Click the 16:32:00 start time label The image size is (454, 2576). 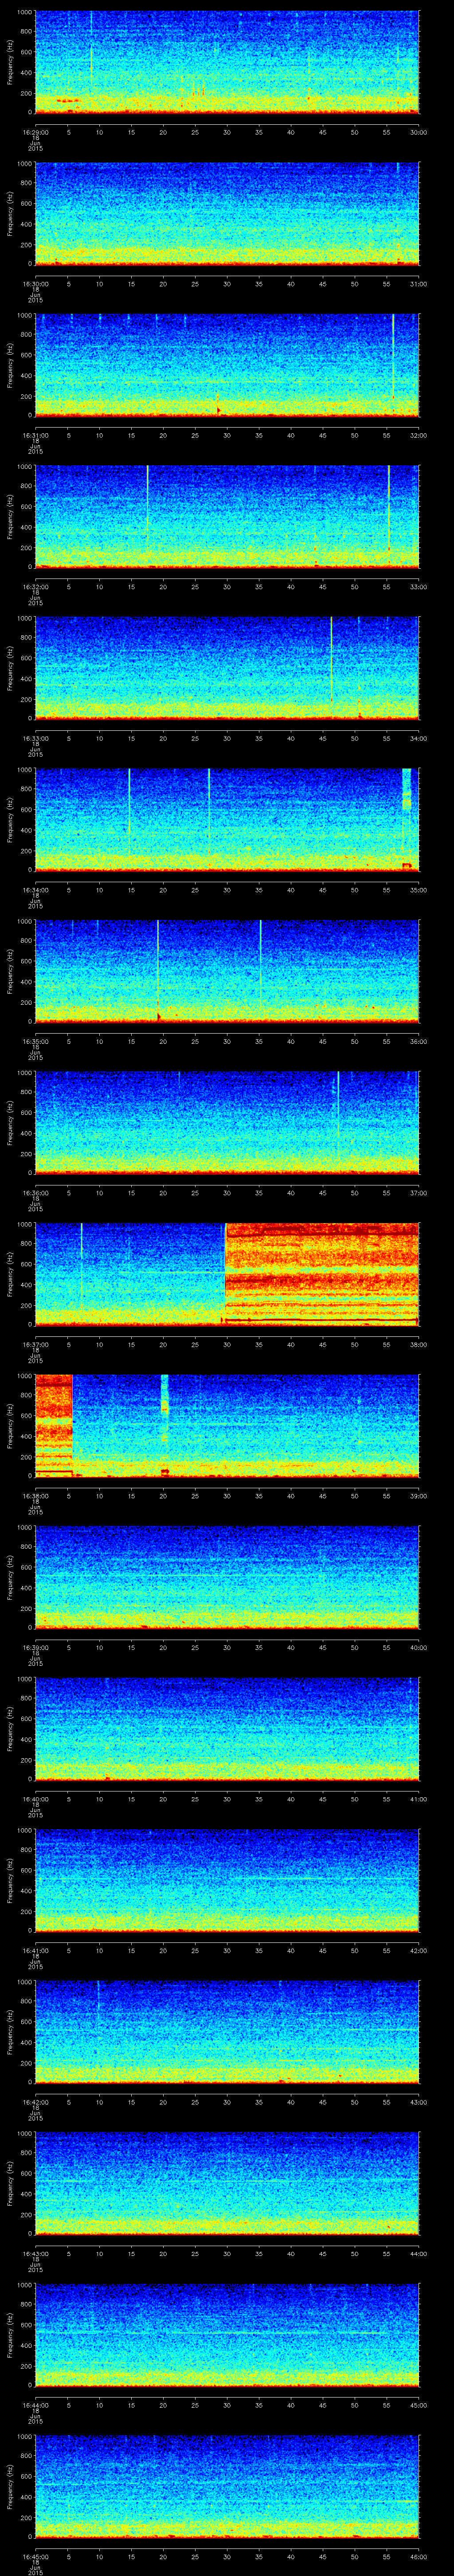pyautogui.click(x=35, y=587)
